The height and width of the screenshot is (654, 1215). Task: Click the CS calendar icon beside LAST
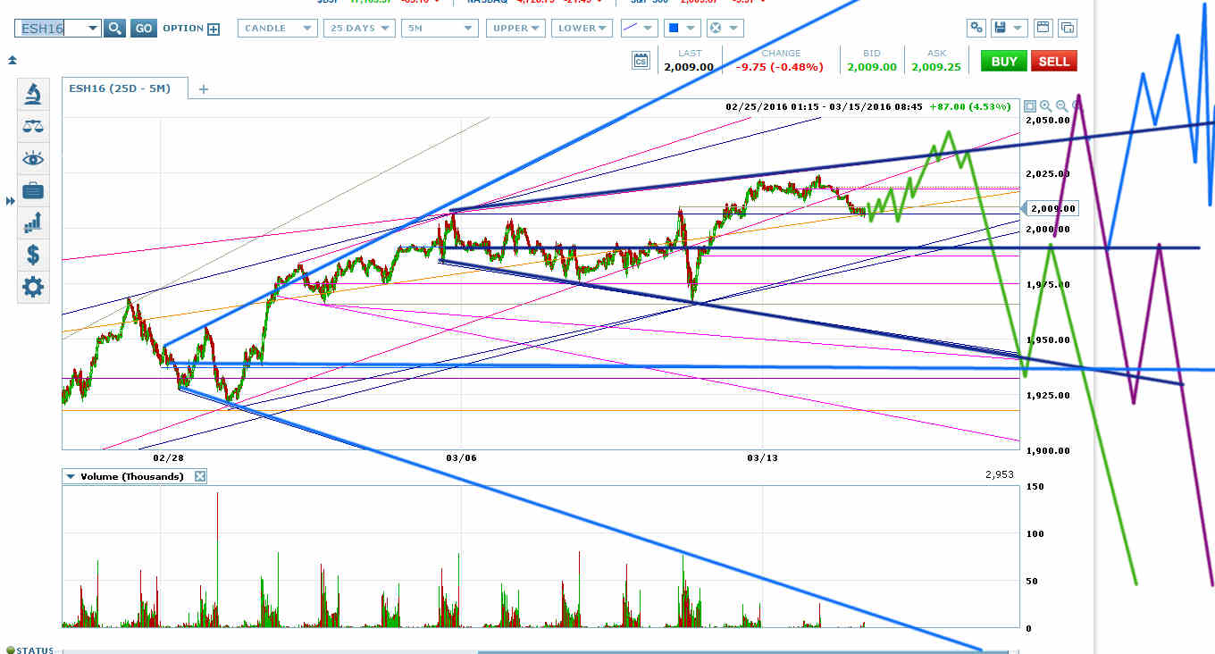pyautogui.click(x=641, y=61)
